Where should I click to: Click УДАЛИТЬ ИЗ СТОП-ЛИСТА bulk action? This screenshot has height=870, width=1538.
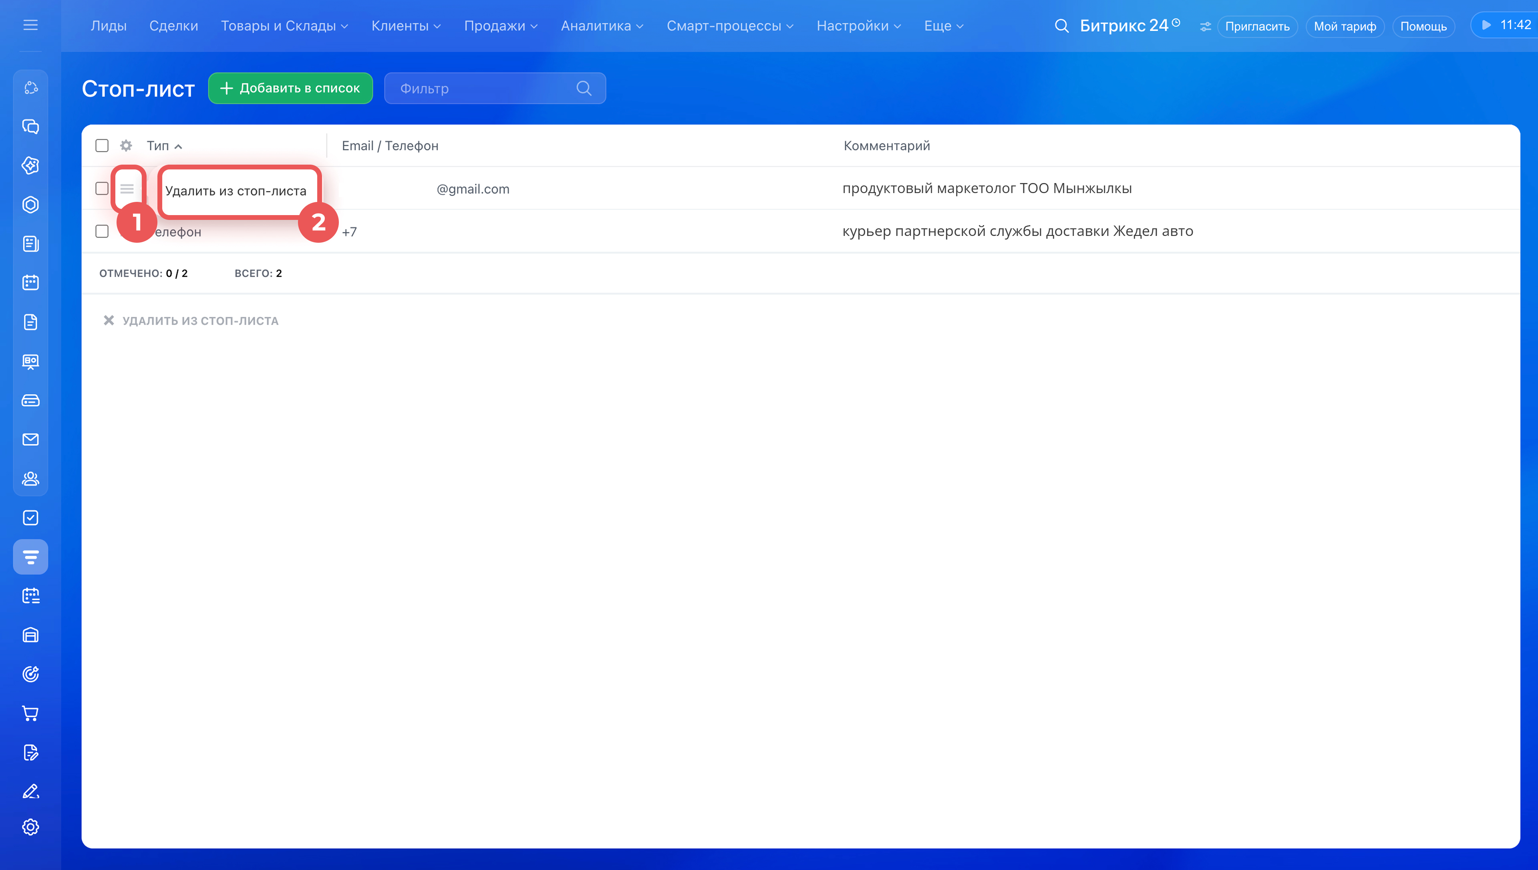(191, 321)
